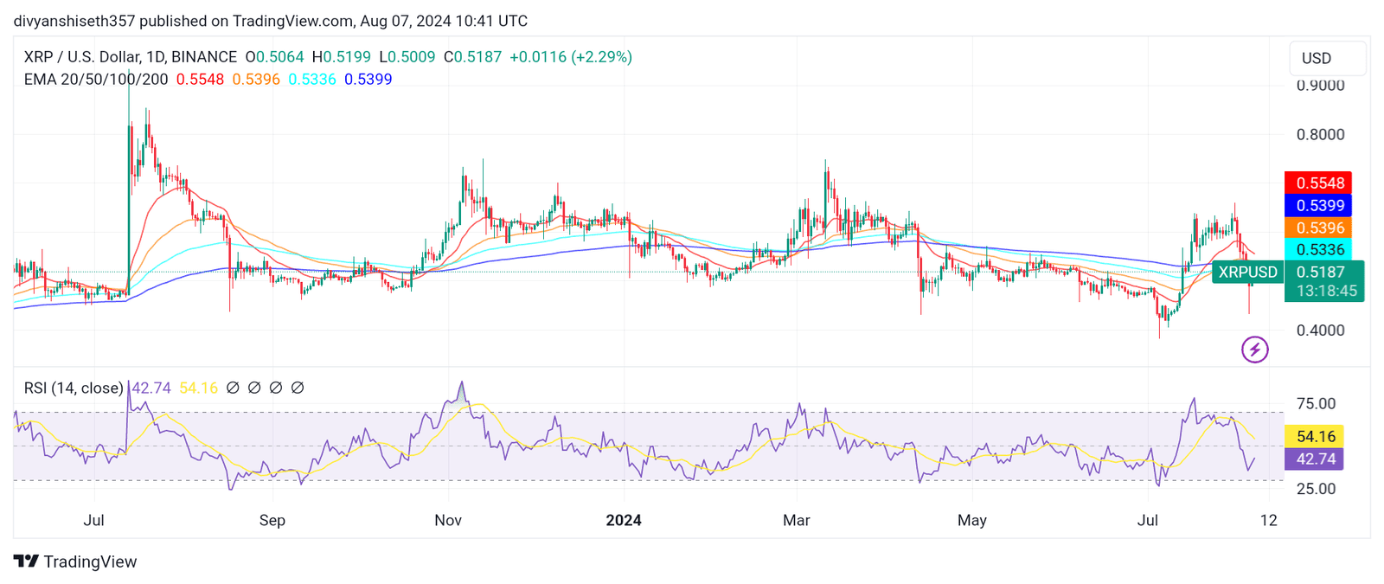
Task: Select the purple 42.74 RSI axis label
Action: click(1315, 459)
